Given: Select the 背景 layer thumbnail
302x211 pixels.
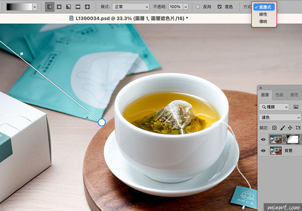Looking at the screenshot, I should pyautogui.click(x=276, y=151).
